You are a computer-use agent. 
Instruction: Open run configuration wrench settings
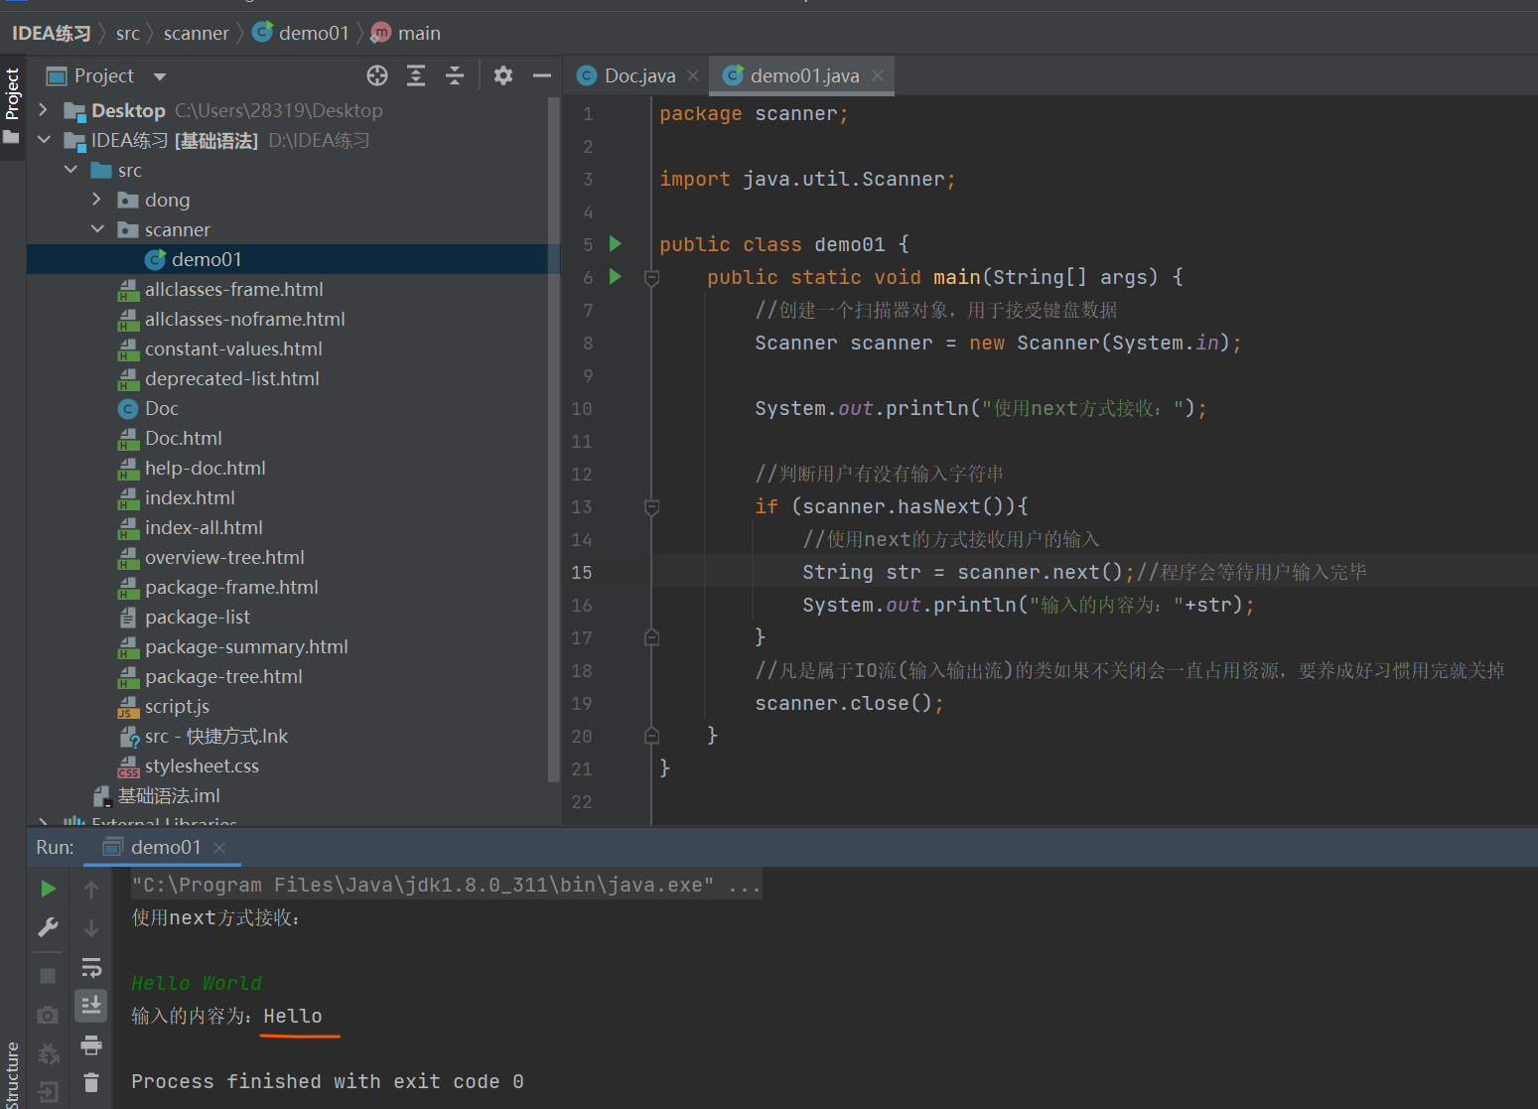pyautogui.click(x=48, y=927)
